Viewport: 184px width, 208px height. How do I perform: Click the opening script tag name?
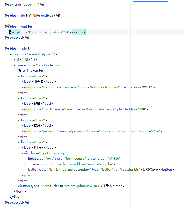click(x=16, y=32)
